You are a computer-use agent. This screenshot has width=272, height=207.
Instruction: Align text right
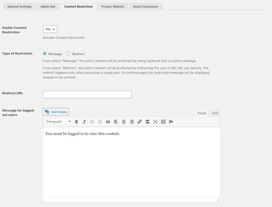[132, 122]
